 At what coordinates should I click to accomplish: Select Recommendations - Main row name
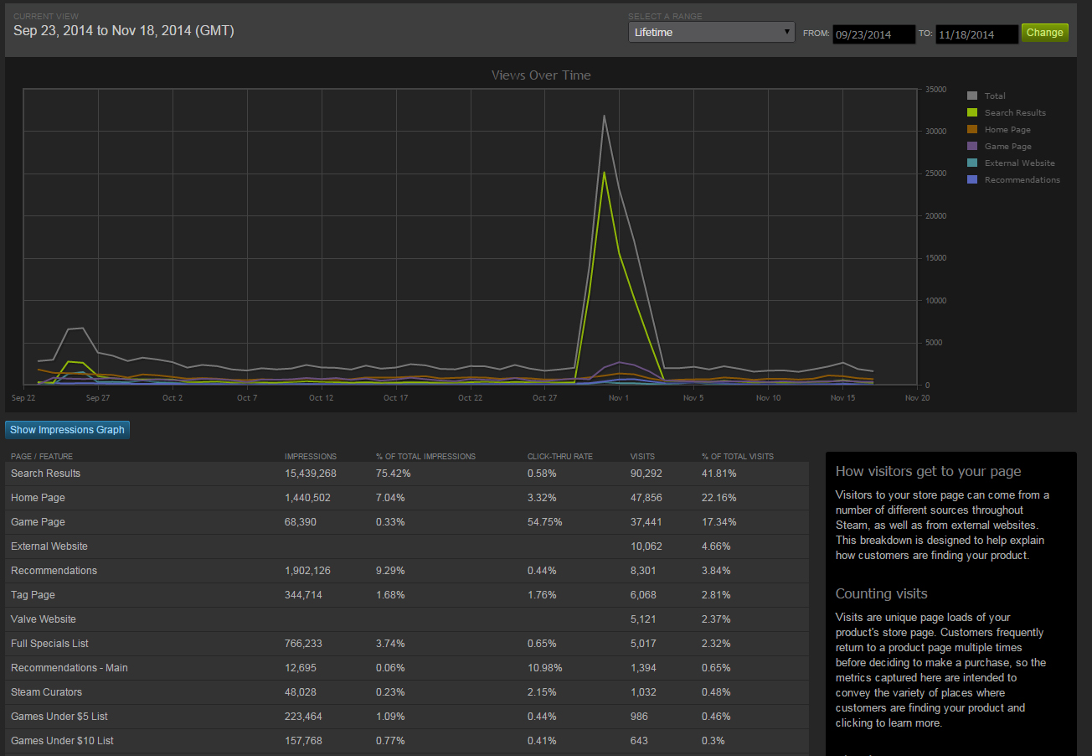click(x=70, y=668)
